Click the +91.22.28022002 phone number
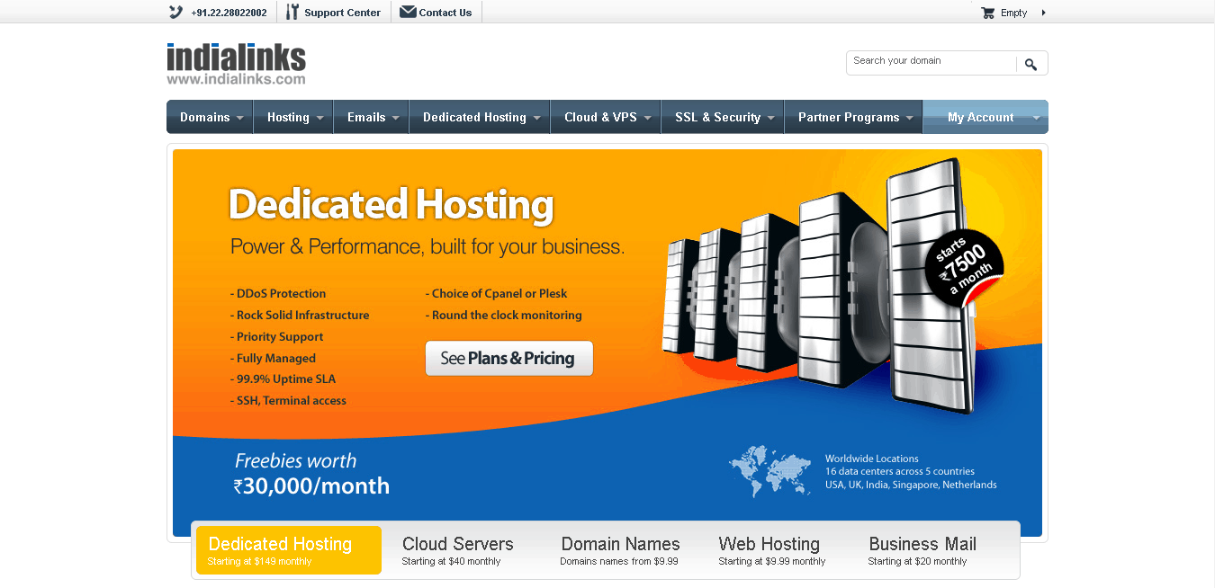 tap(229, 13)
